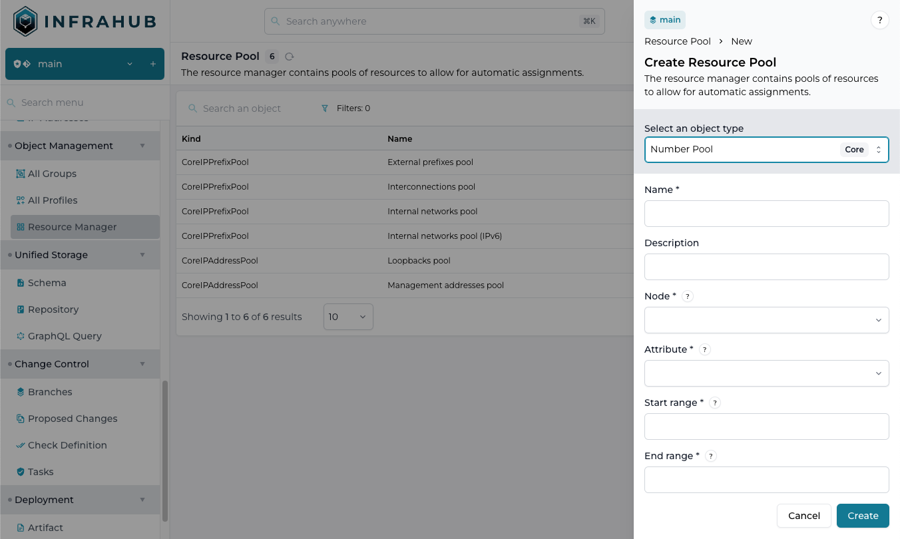Click the Node field help icon
Viewport: 900px width, 539px height.
[688, 295]
